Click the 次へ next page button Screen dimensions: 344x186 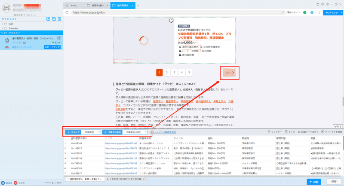coord(230,73)
